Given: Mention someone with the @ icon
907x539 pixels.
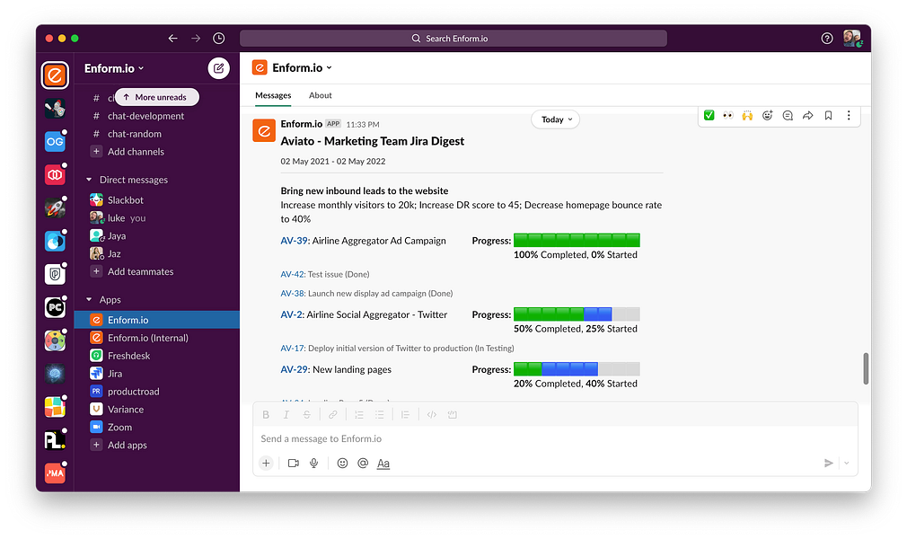Looking at the screenshot, I should point(363,464).
